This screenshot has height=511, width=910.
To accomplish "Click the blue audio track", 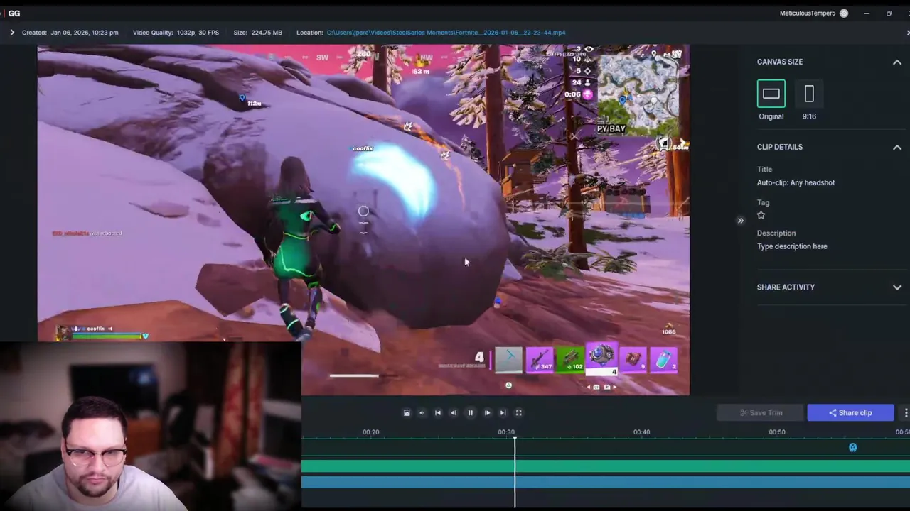I will pos(606,483).
